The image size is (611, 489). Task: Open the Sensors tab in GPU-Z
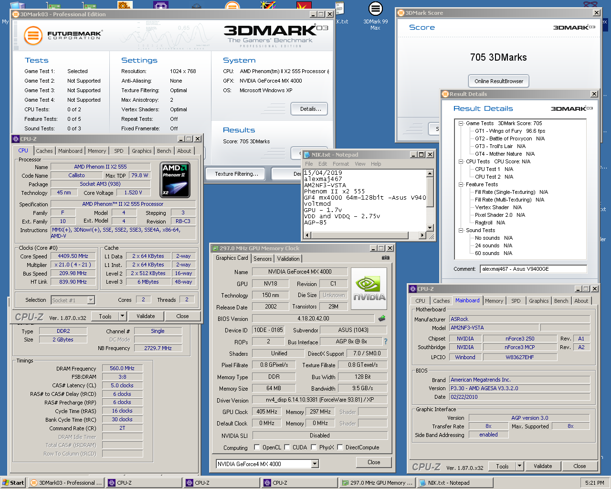[x=263, y=259]
